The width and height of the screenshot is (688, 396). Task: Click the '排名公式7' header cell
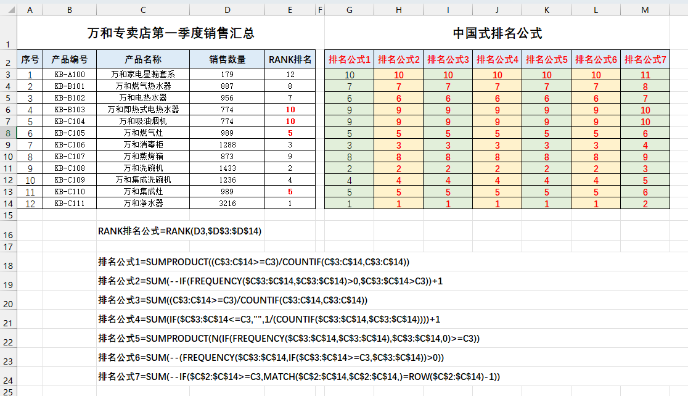click(645, 59)
